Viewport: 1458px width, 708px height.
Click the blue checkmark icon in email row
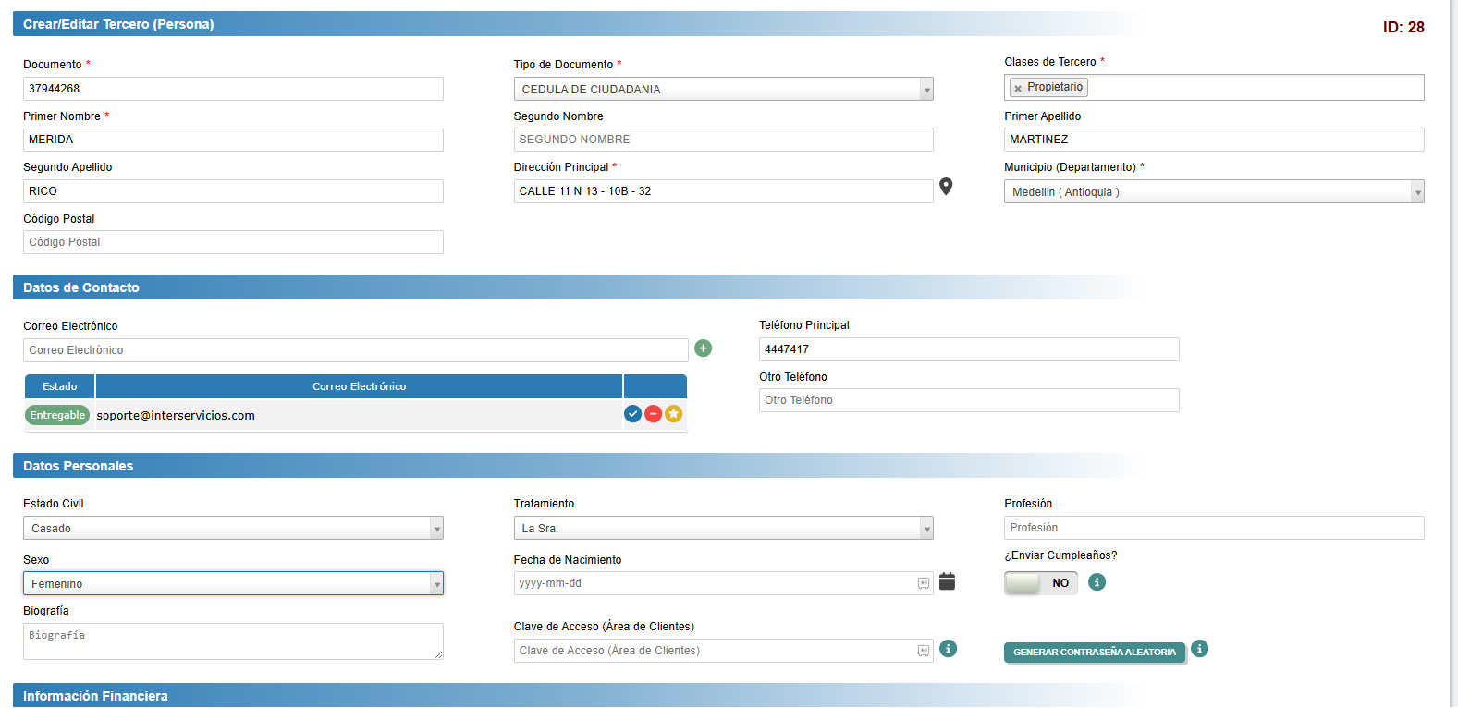[632, 414]
